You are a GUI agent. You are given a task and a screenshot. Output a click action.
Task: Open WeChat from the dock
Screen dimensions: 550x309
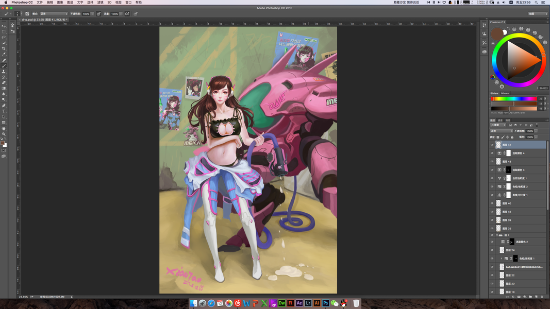pos(335,303)
